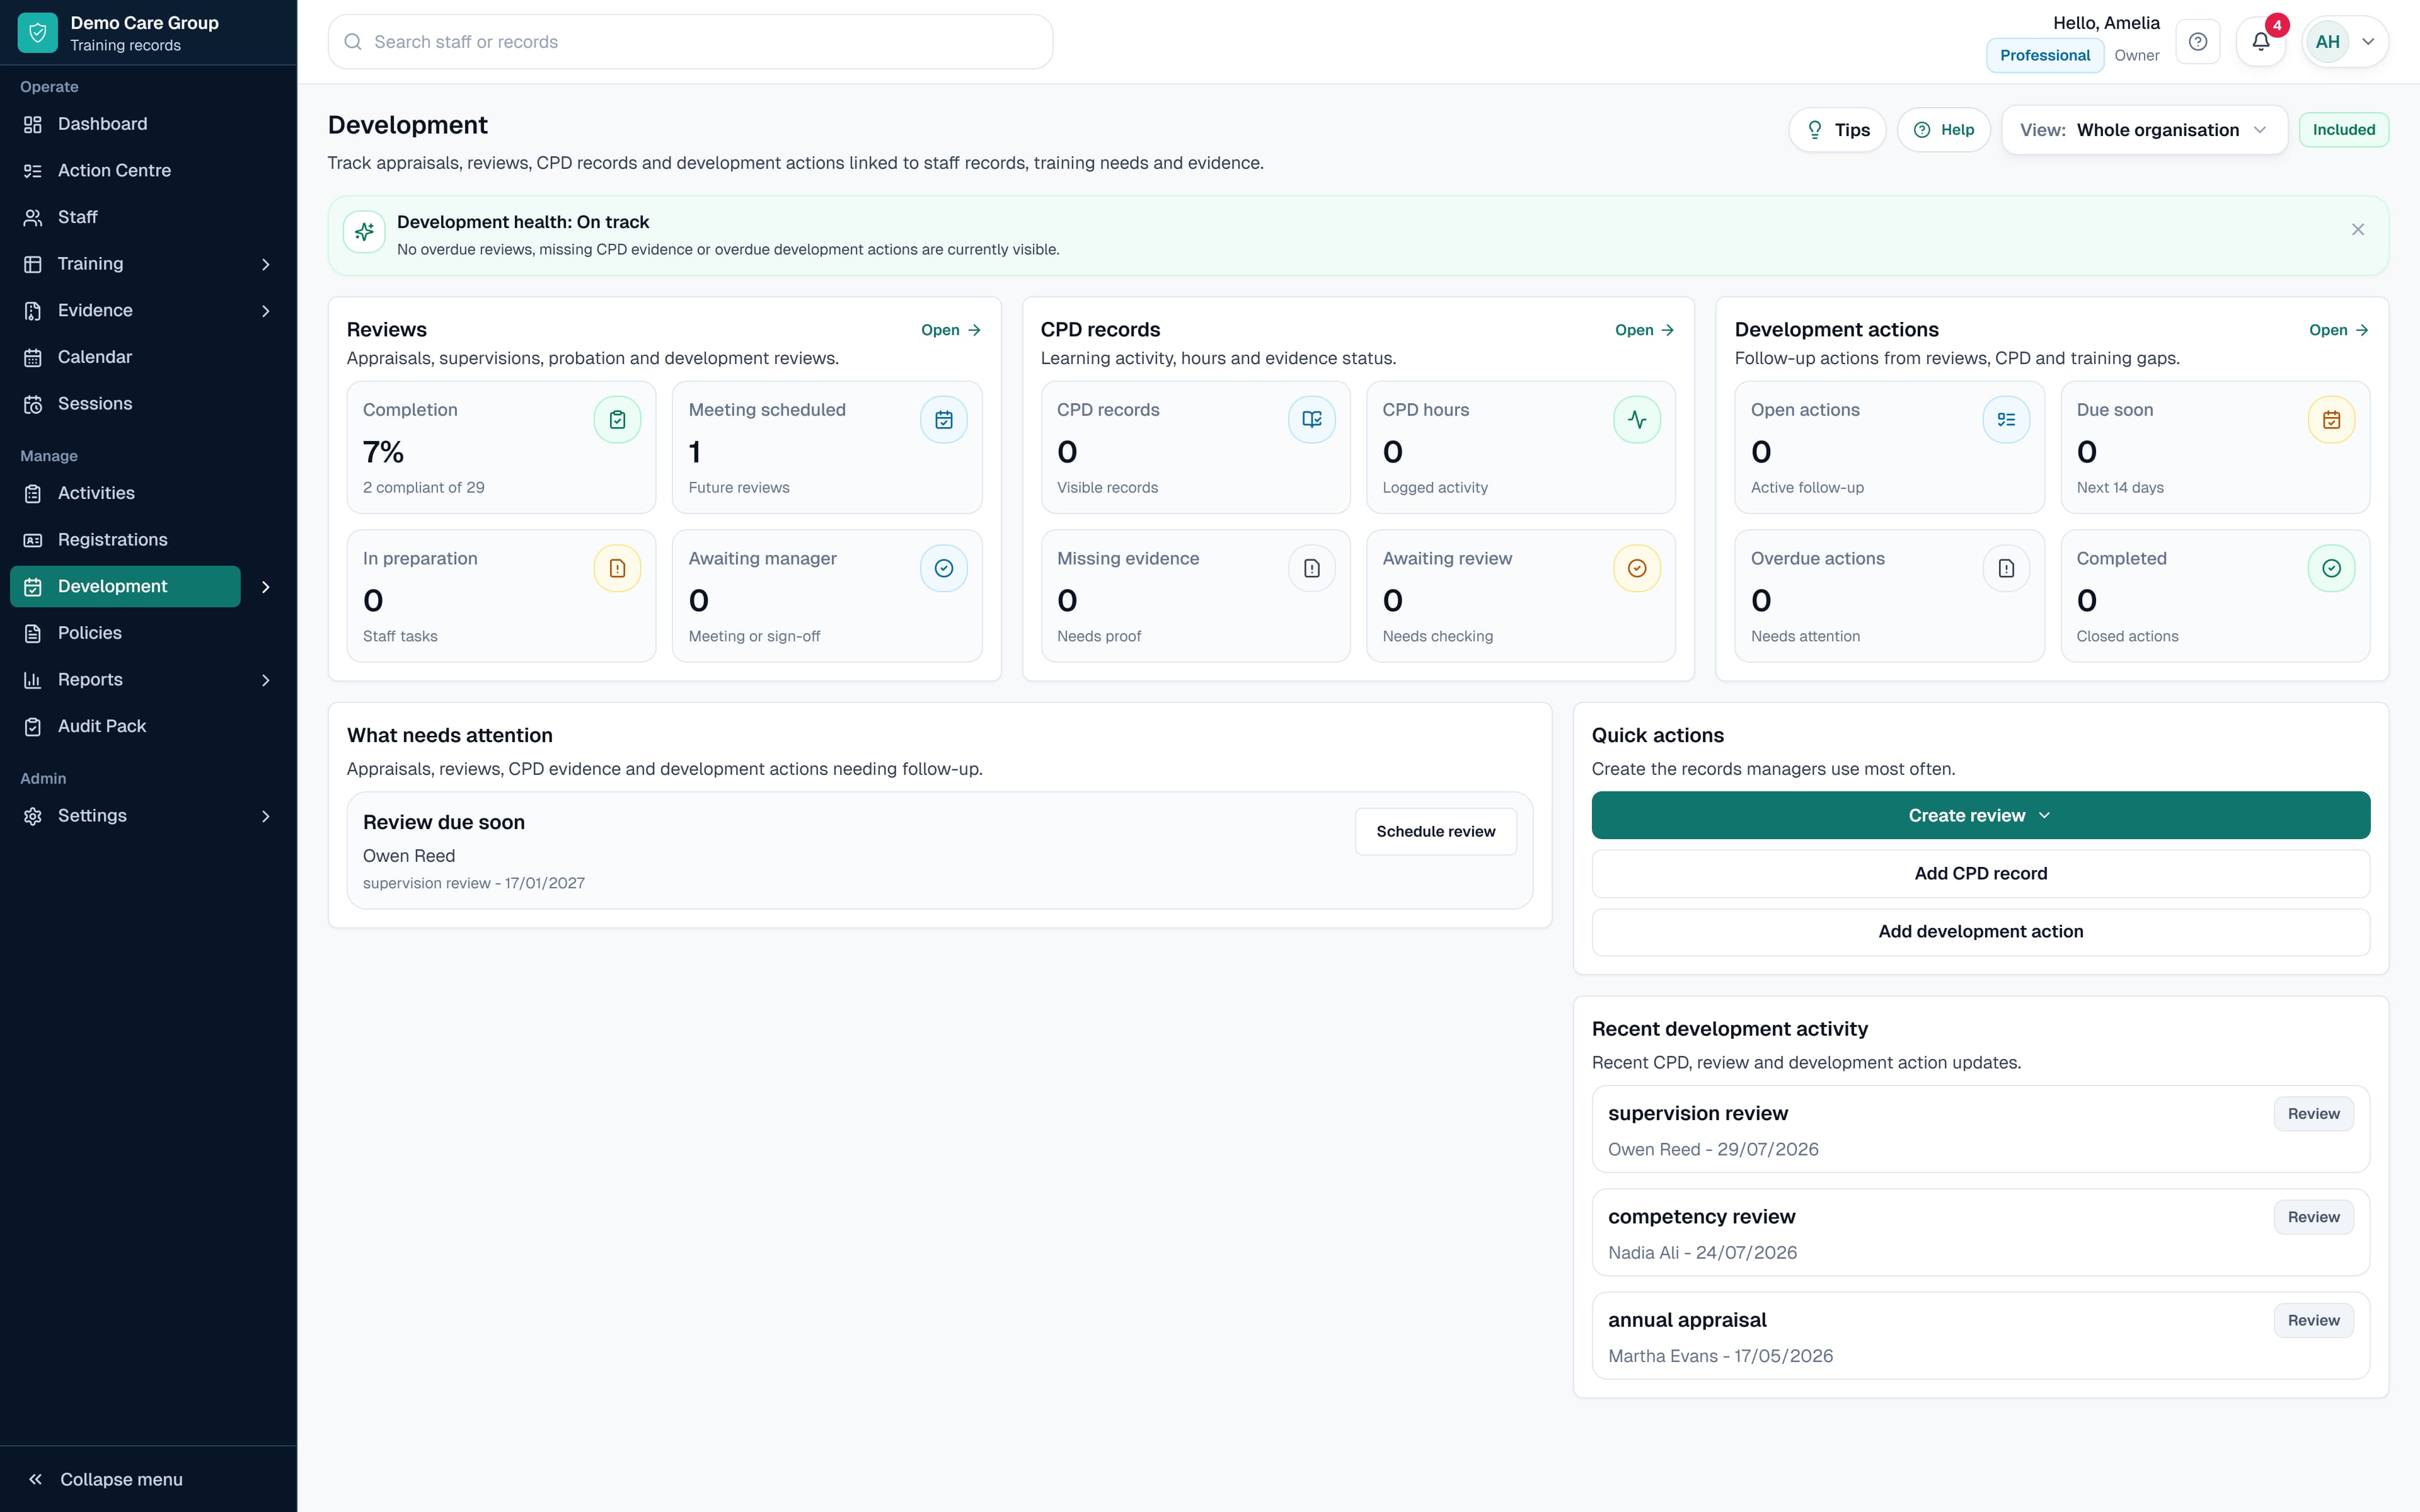Click the Dashboard sidebar icon
Viewport: 2420px width, 1512px height.
click(x=33, y=124)
